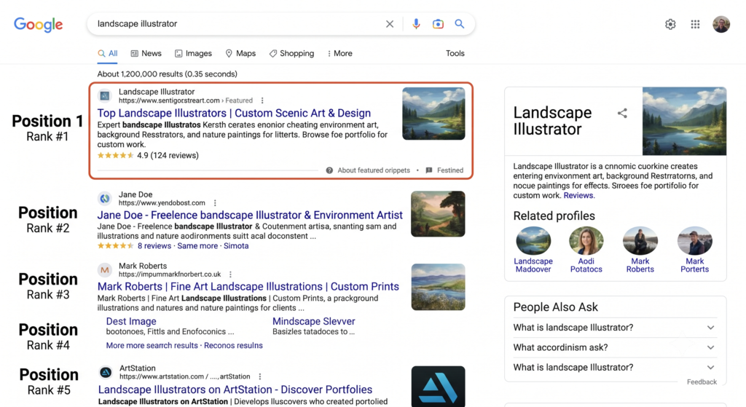Viewport: 746px width, 407px height.
Task: Click the 'Related profiles' heading
Action: 554,216
